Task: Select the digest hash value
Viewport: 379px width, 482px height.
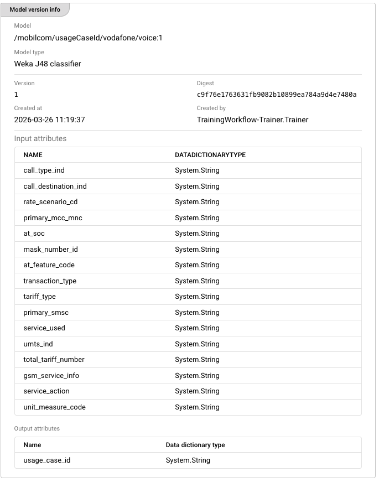Action: pyautogui.click(x=277, y=95)
